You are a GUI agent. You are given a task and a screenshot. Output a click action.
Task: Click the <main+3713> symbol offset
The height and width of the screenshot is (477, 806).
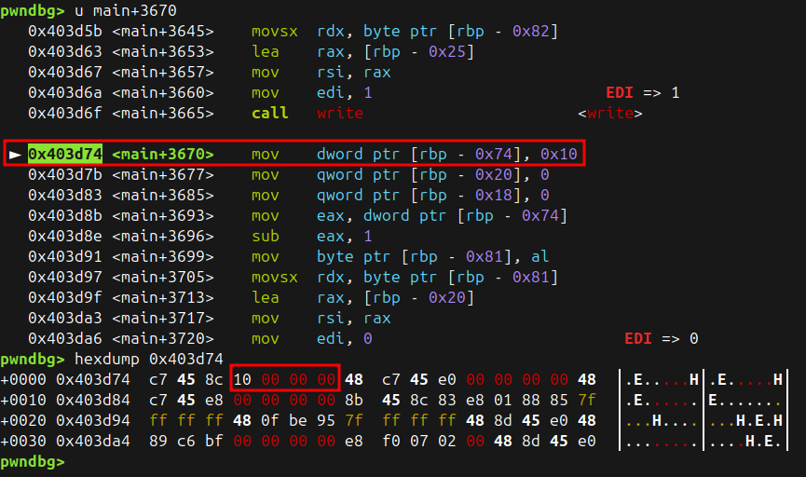click(163, 297)
